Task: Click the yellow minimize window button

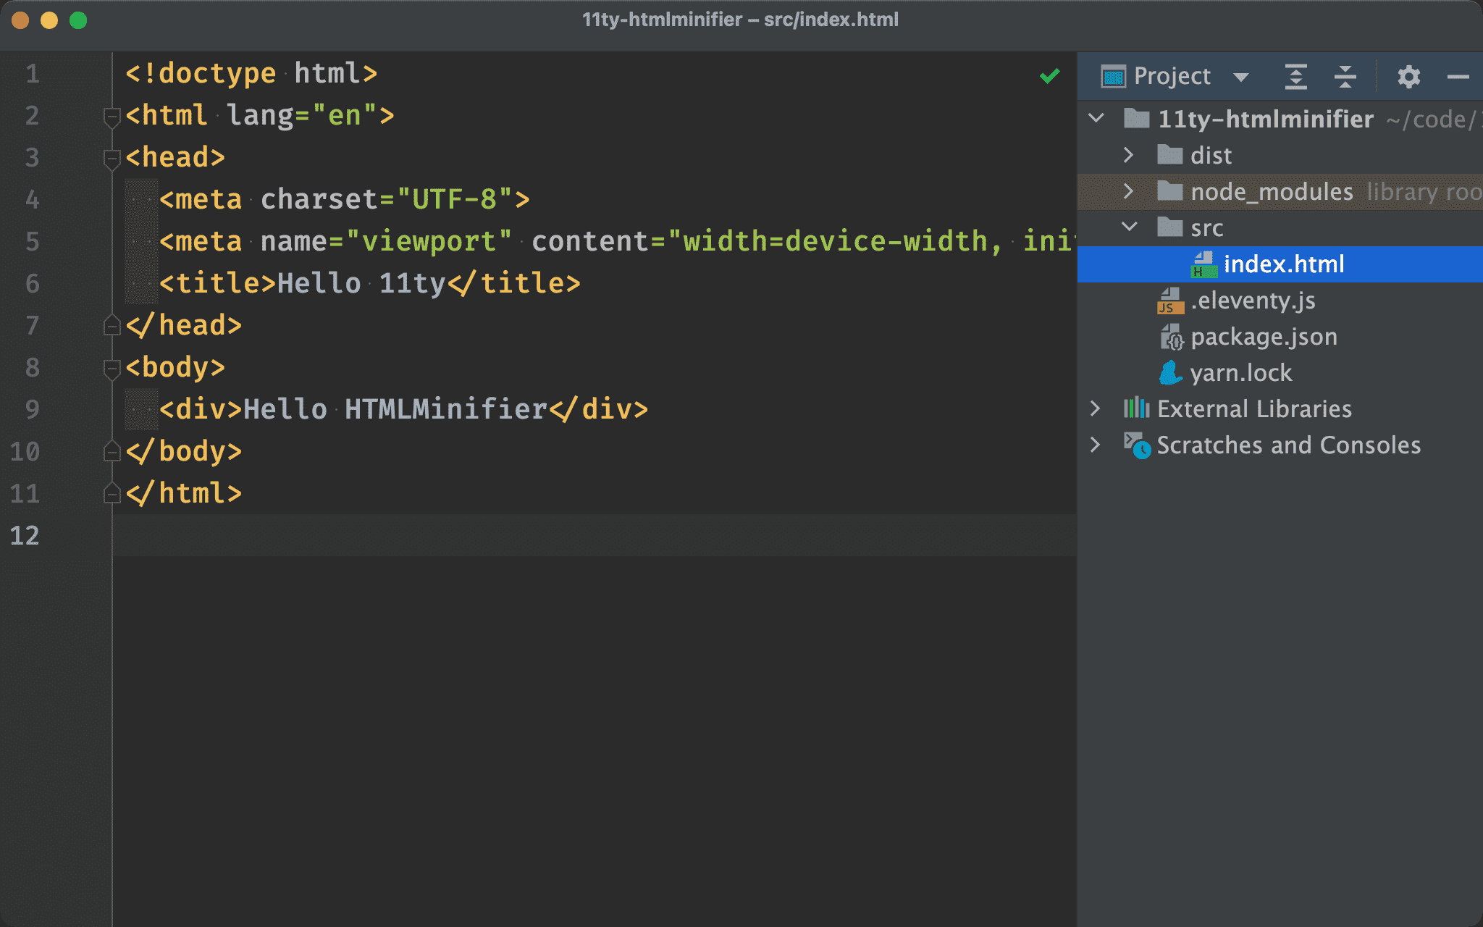Action: pyautogui.click(x=49, y=20)
